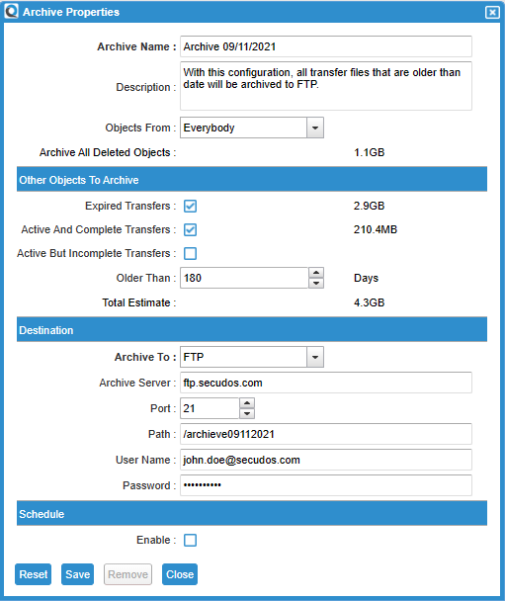Enable Active But Incomplete Transfers checkbox
505x601 pixels.
point(190,254)
